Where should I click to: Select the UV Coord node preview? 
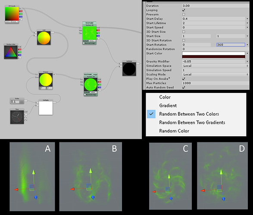[12, 14]
